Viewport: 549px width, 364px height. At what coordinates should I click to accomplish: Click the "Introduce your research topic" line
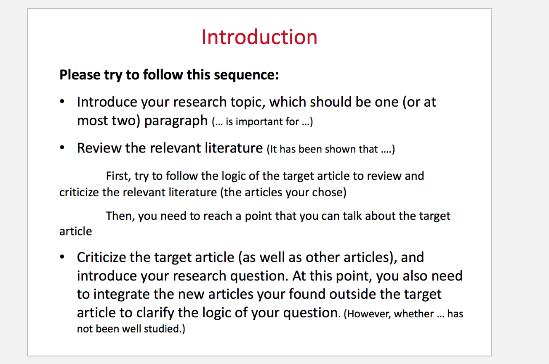(256, 102)
